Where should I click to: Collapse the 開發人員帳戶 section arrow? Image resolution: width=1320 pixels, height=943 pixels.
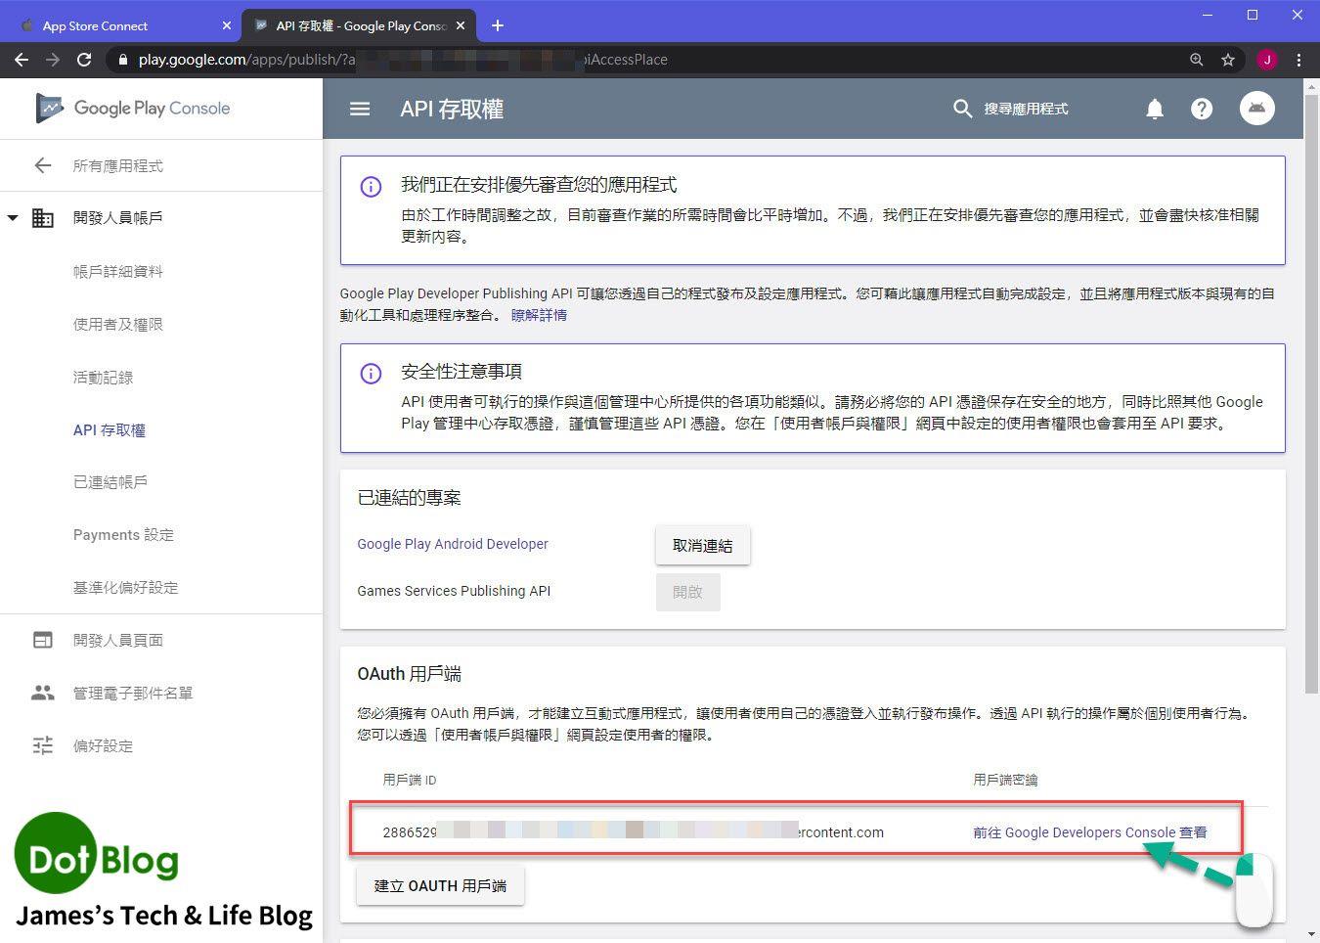[x=13, y=218]
